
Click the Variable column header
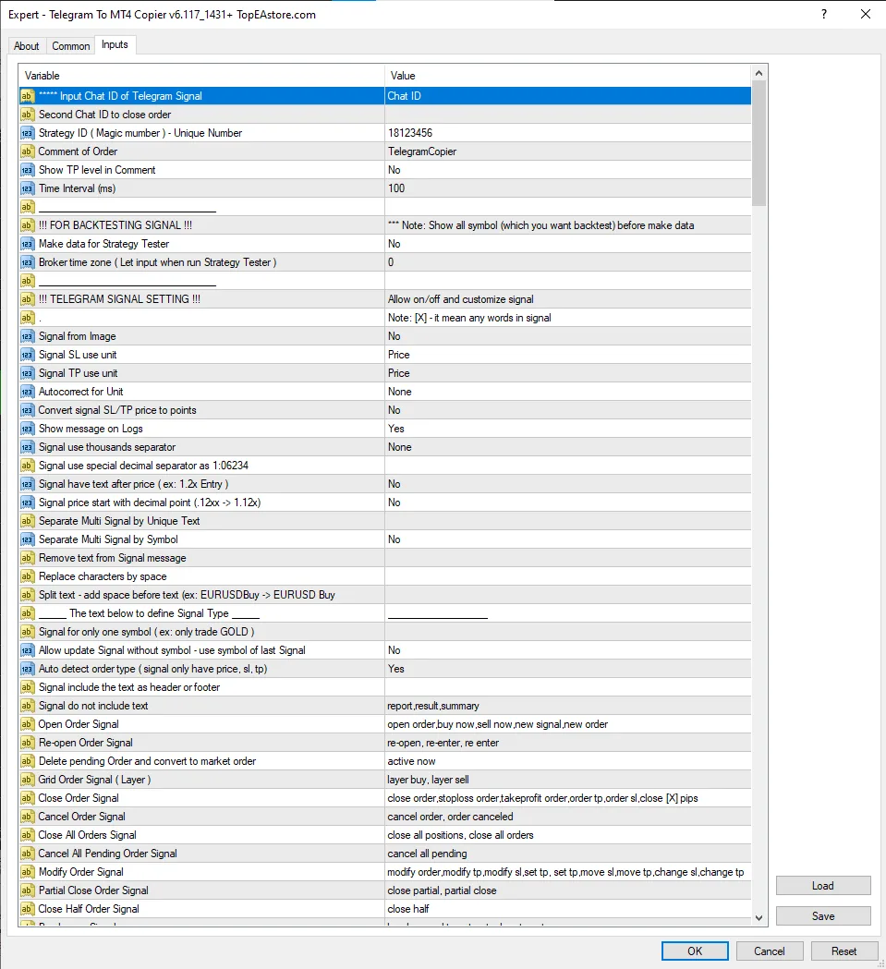point(201,76)
